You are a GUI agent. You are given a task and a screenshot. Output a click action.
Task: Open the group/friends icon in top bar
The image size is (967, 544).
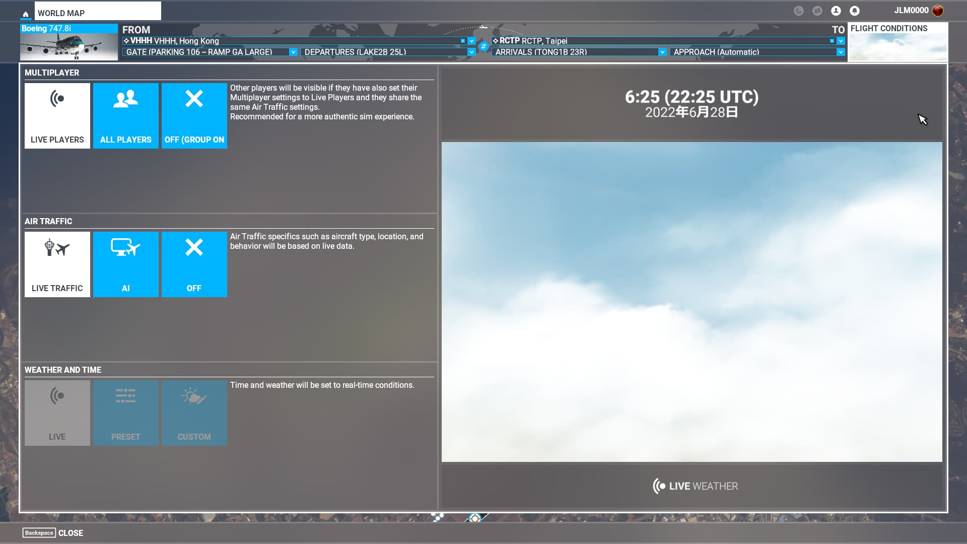click(817, 11)
